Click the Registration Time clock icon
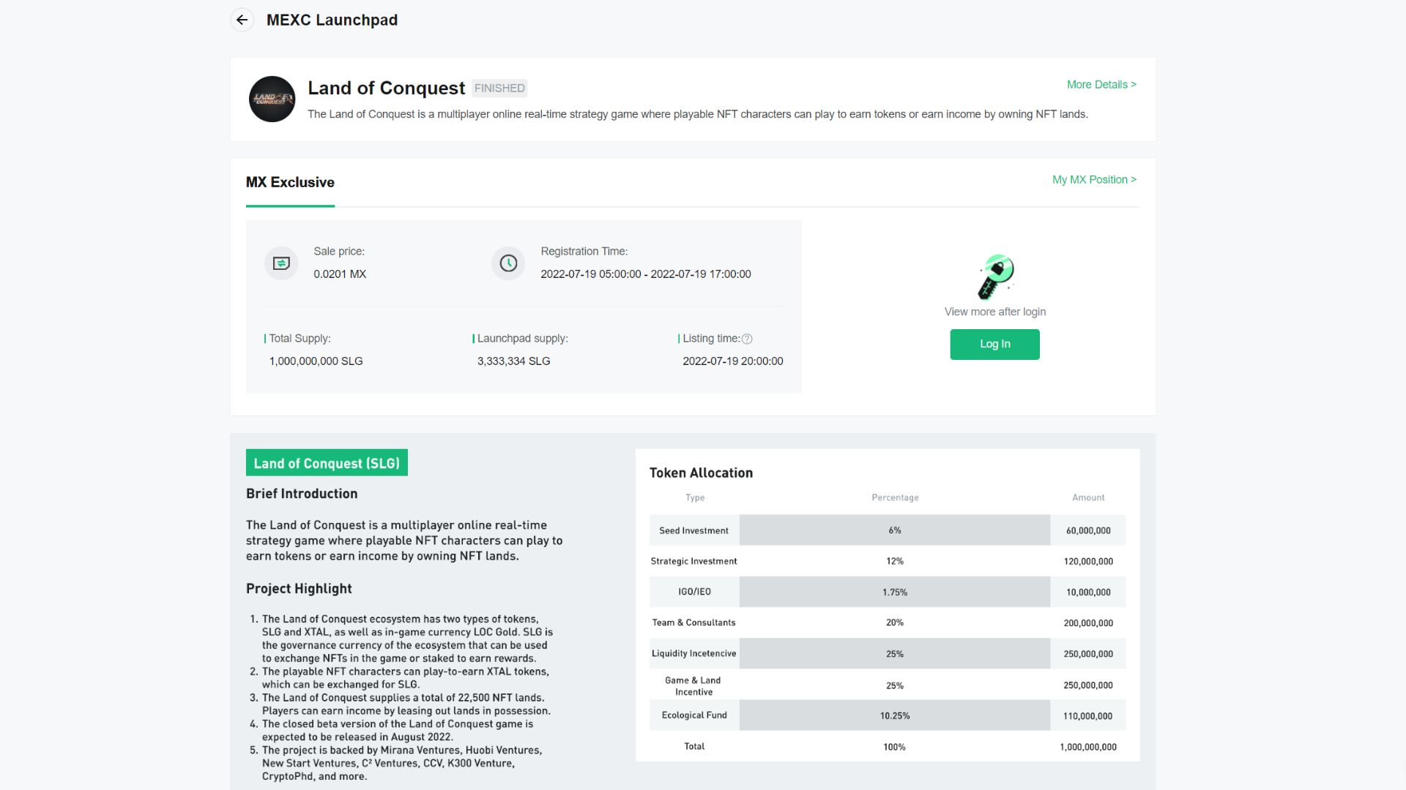 [x=508, y=263]
